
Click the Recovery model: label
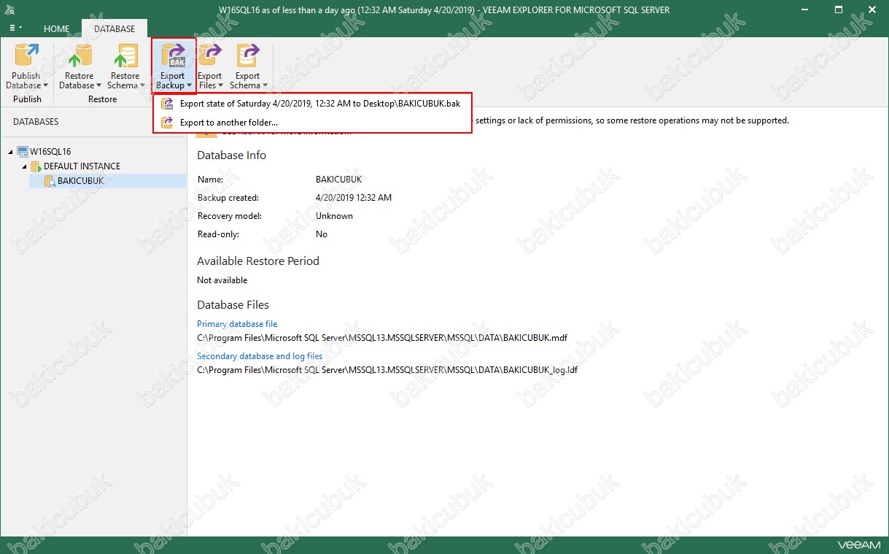(229, 216)
